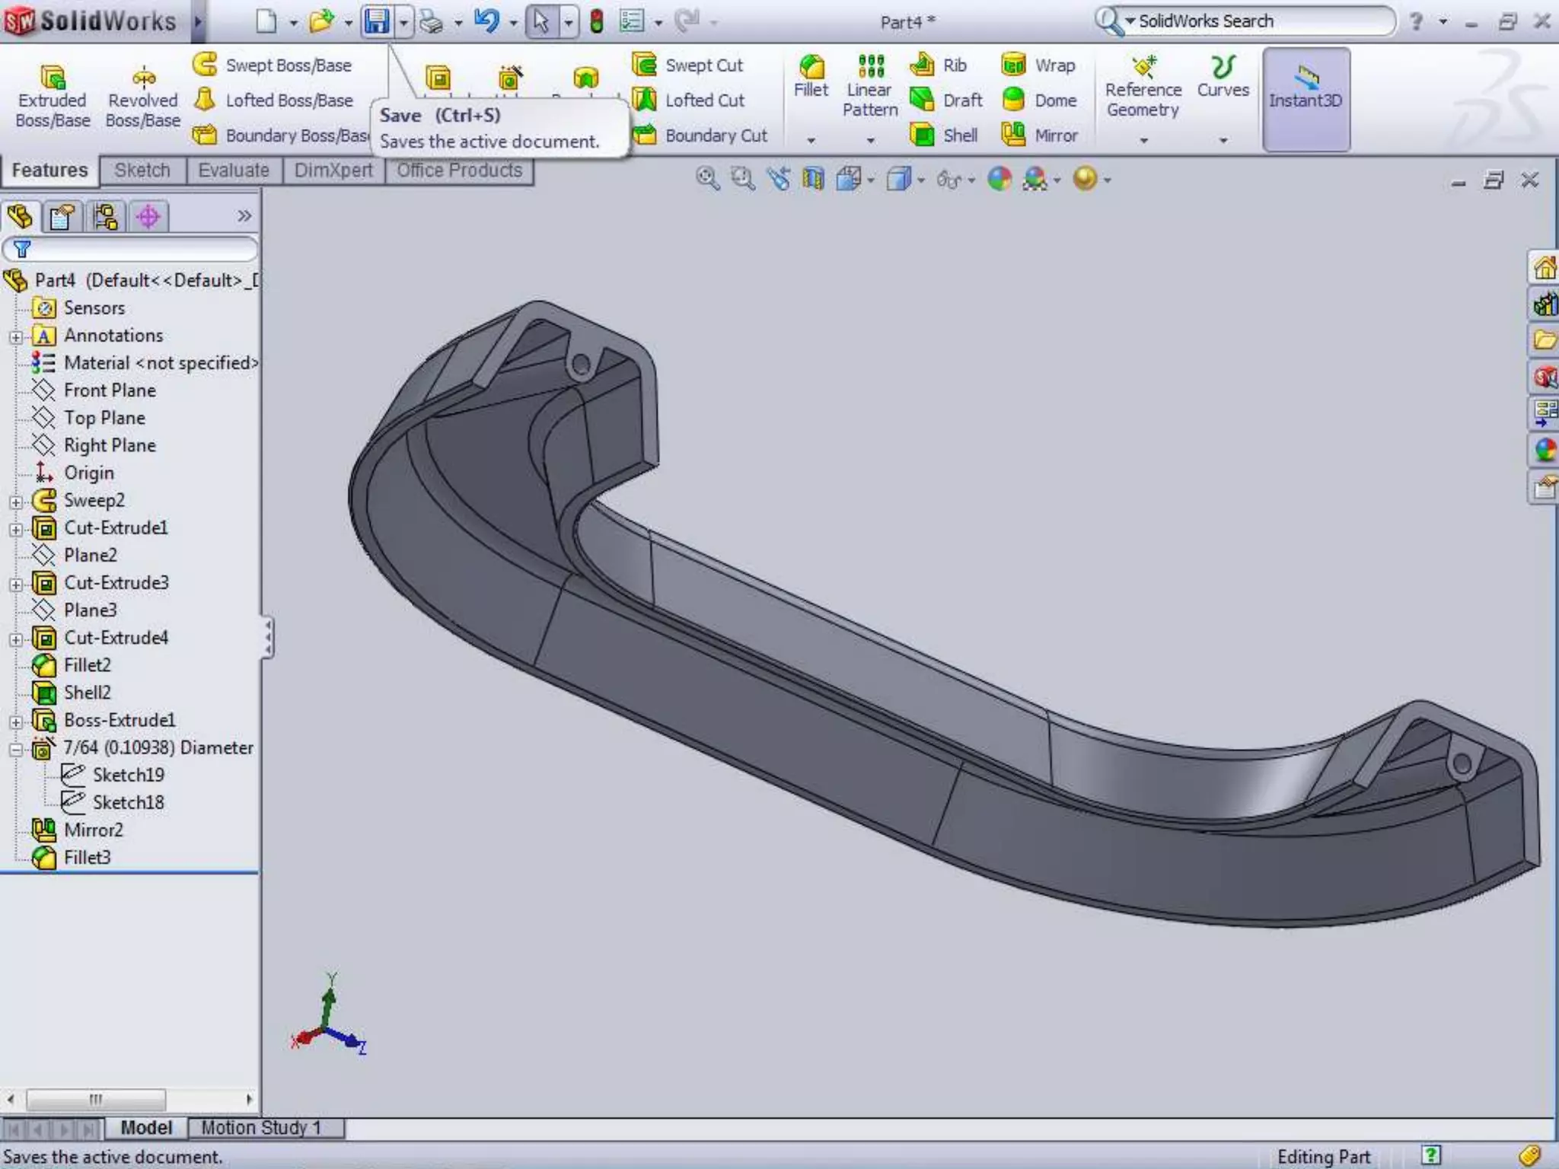Screen dimensions: 1559x1169
Task: Click the Rebuild traffic light icon
Action: (x=597, y=21)
